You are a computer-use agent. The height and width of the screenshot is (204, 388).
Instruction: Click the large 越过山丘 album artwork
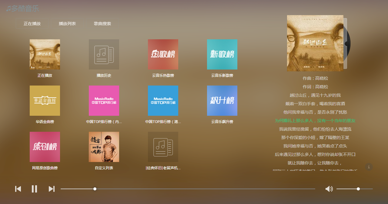315,43
